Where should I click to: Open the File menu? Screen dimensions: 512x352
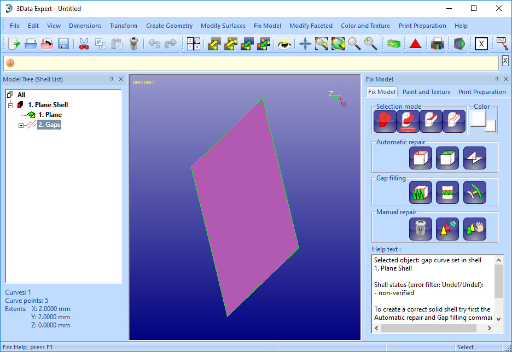(x=15, y=26)
